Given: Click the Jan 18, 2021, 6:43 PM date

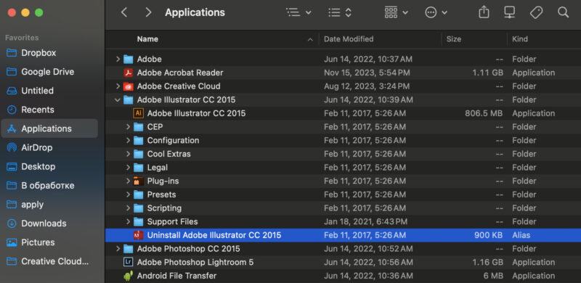Looking at the screenshot, I should [x=365, y=221].
